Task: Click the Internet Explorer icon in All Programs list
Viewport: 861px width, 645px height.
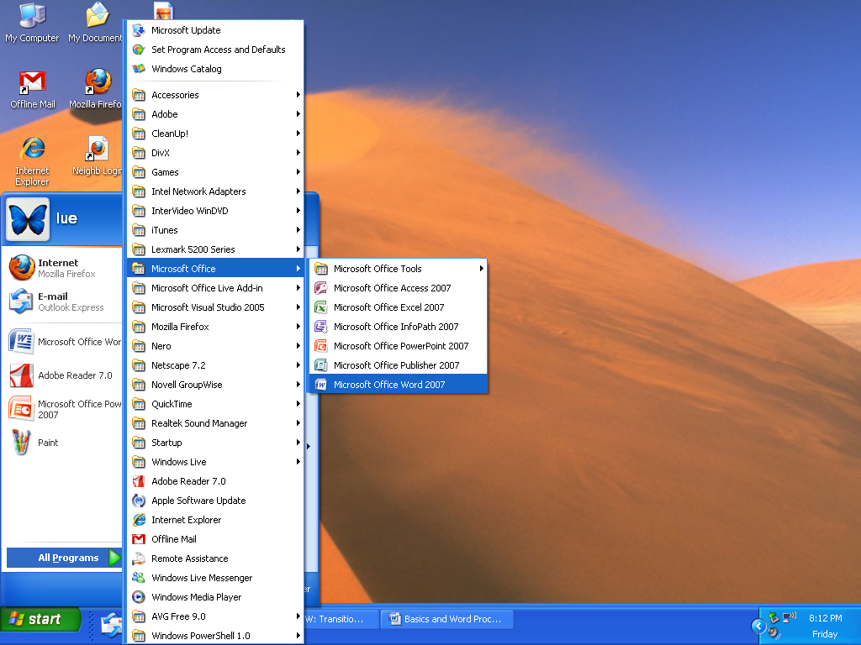Action: click(139, 520)
